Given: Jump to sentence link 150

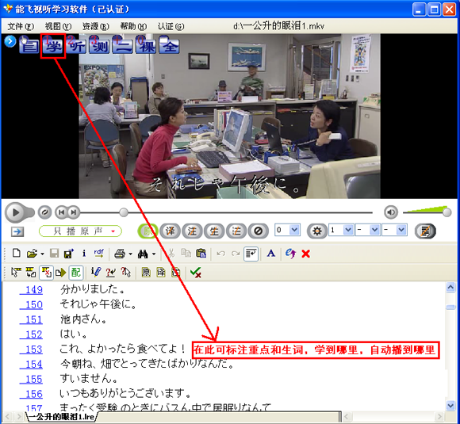Looking at the screenshot, I should [31, 304].
